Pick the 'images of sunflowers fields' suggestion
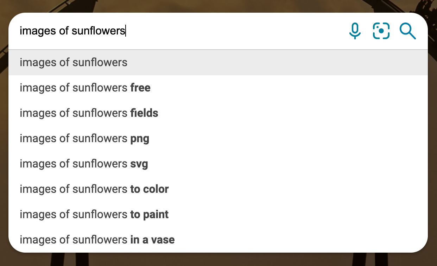This screenshot has width=437, height=266. tap(89, 113)
